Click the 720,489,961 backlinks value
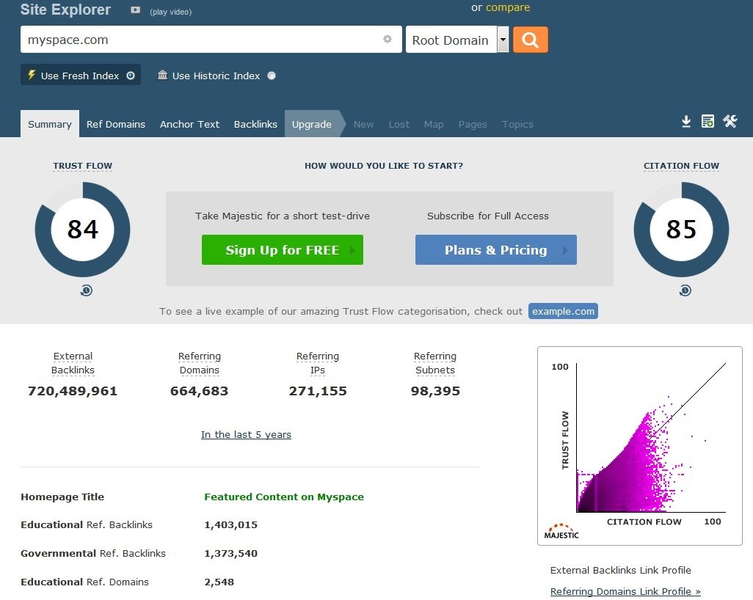Screen dimensions: 753x600 [73, 391]
